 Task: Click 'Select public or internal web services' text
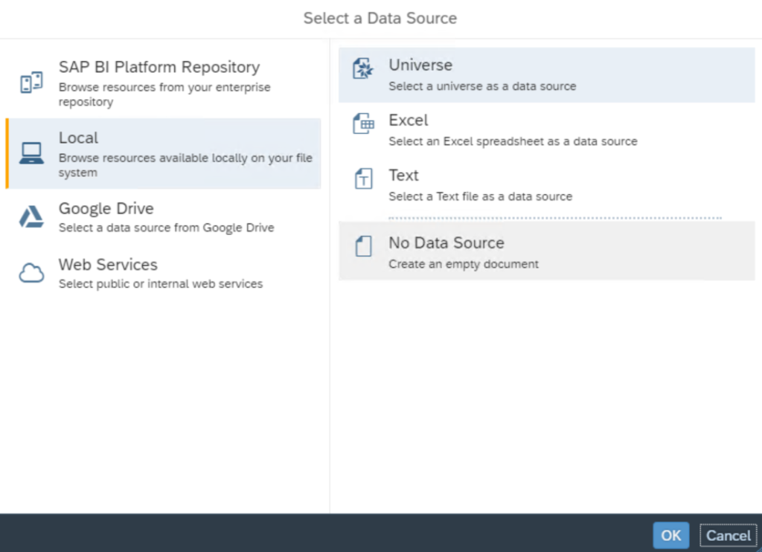[x=161, y=283]
